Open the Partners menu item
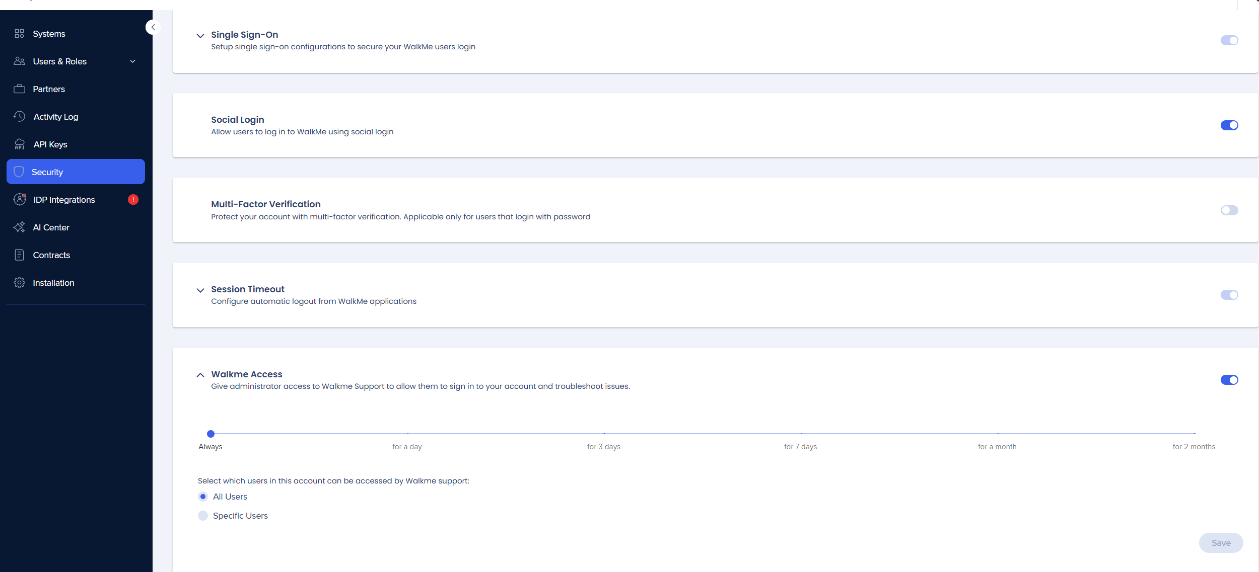 [76, 89]
